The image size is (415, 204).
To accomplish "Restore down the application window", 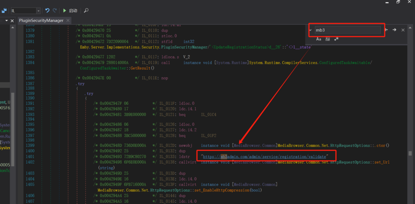I will [x=398, y=2].
